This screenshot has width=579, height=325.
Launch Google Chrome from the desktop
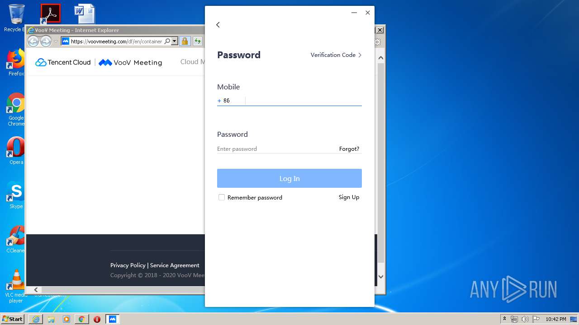(16, 110)
